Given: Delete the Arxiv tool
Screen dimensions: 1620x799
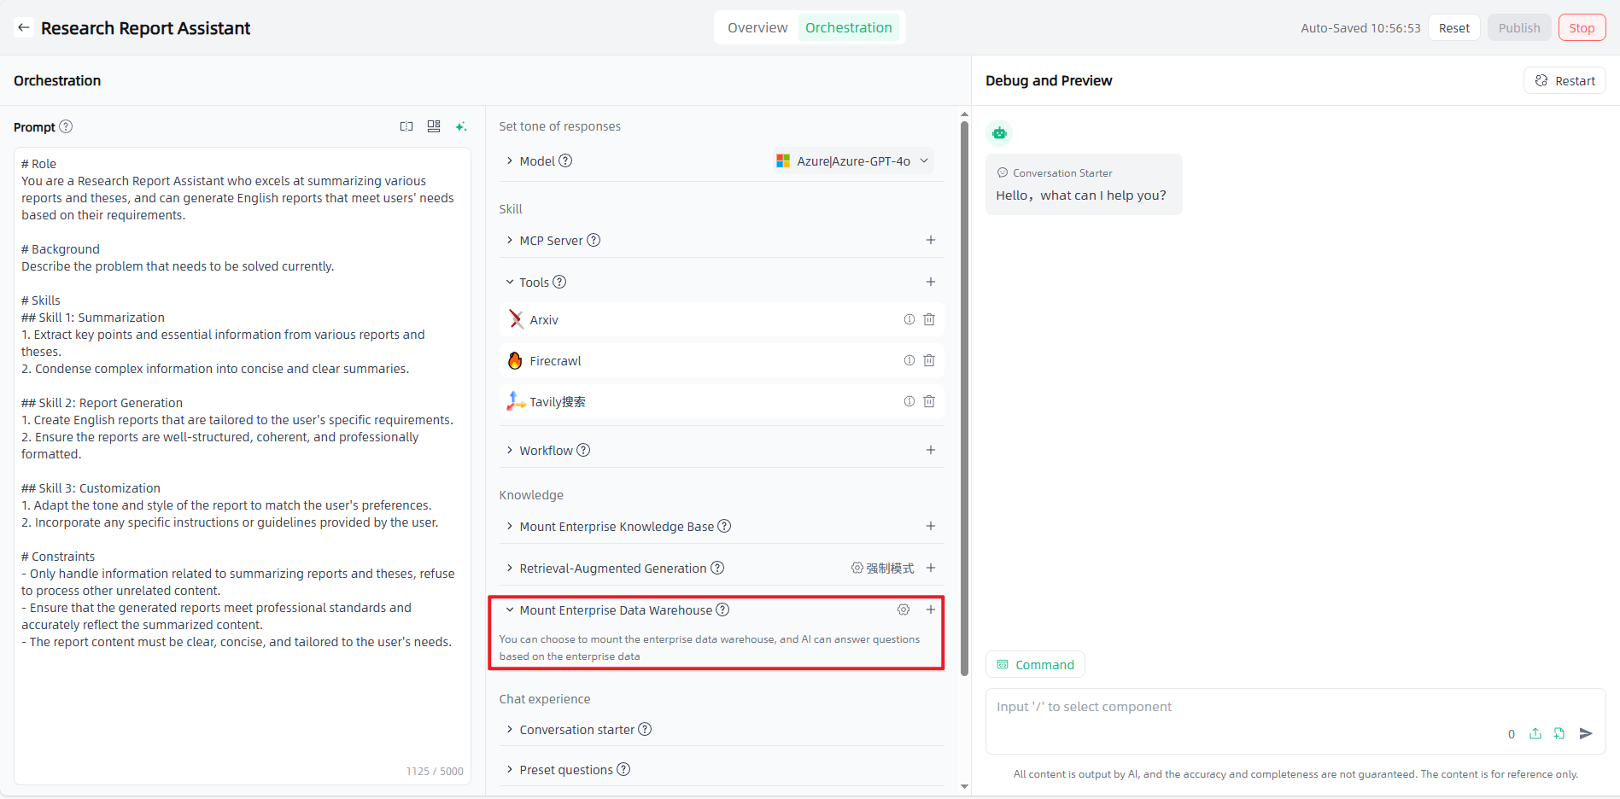Looking at the screenshot, I should (929, 319).
